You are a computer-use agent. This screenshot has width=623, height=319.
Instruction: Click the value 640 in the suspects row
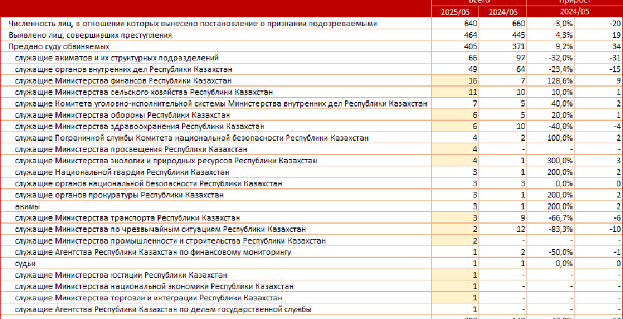coord(470,24)
